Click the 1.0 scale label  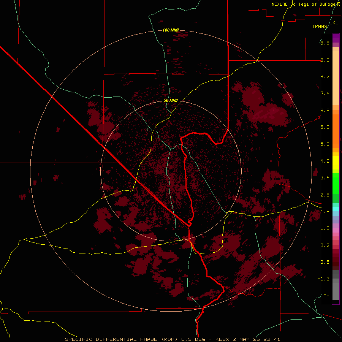coord(325,228)
